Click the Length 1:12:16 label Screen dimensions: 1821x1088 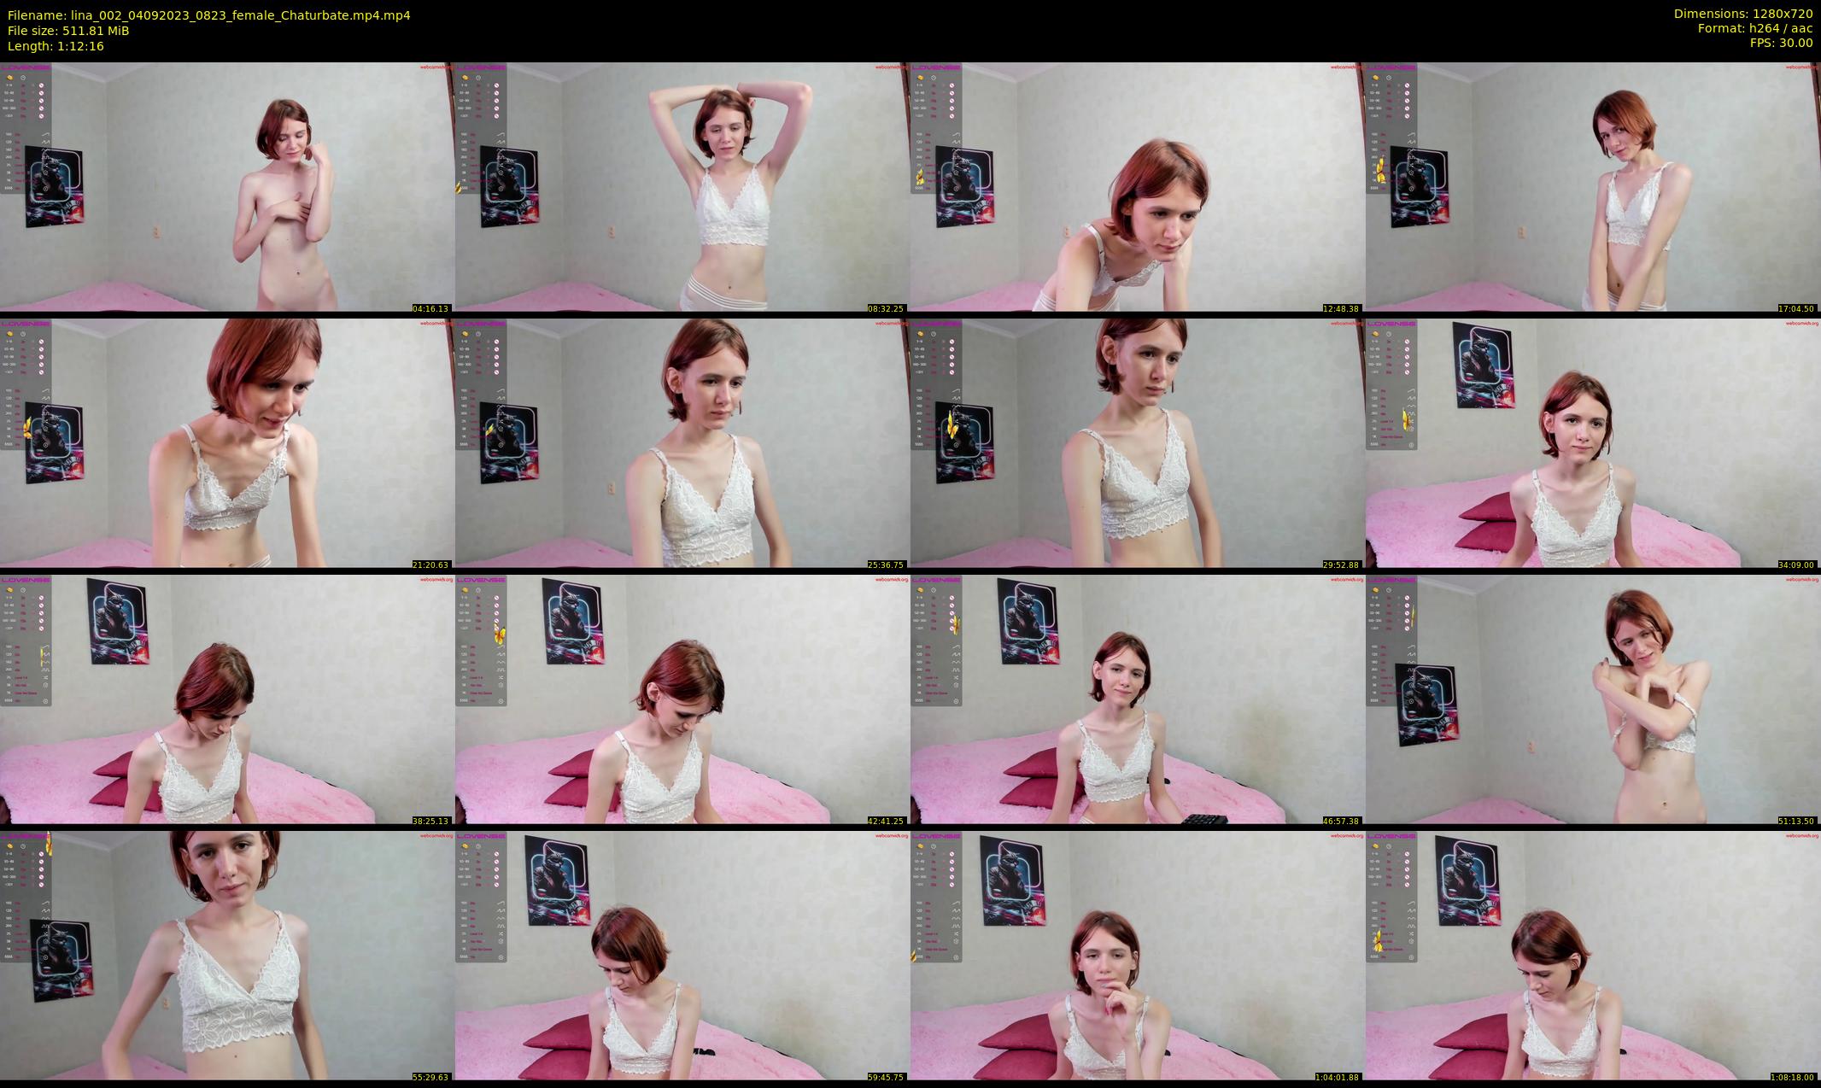(x=56, y=46)
